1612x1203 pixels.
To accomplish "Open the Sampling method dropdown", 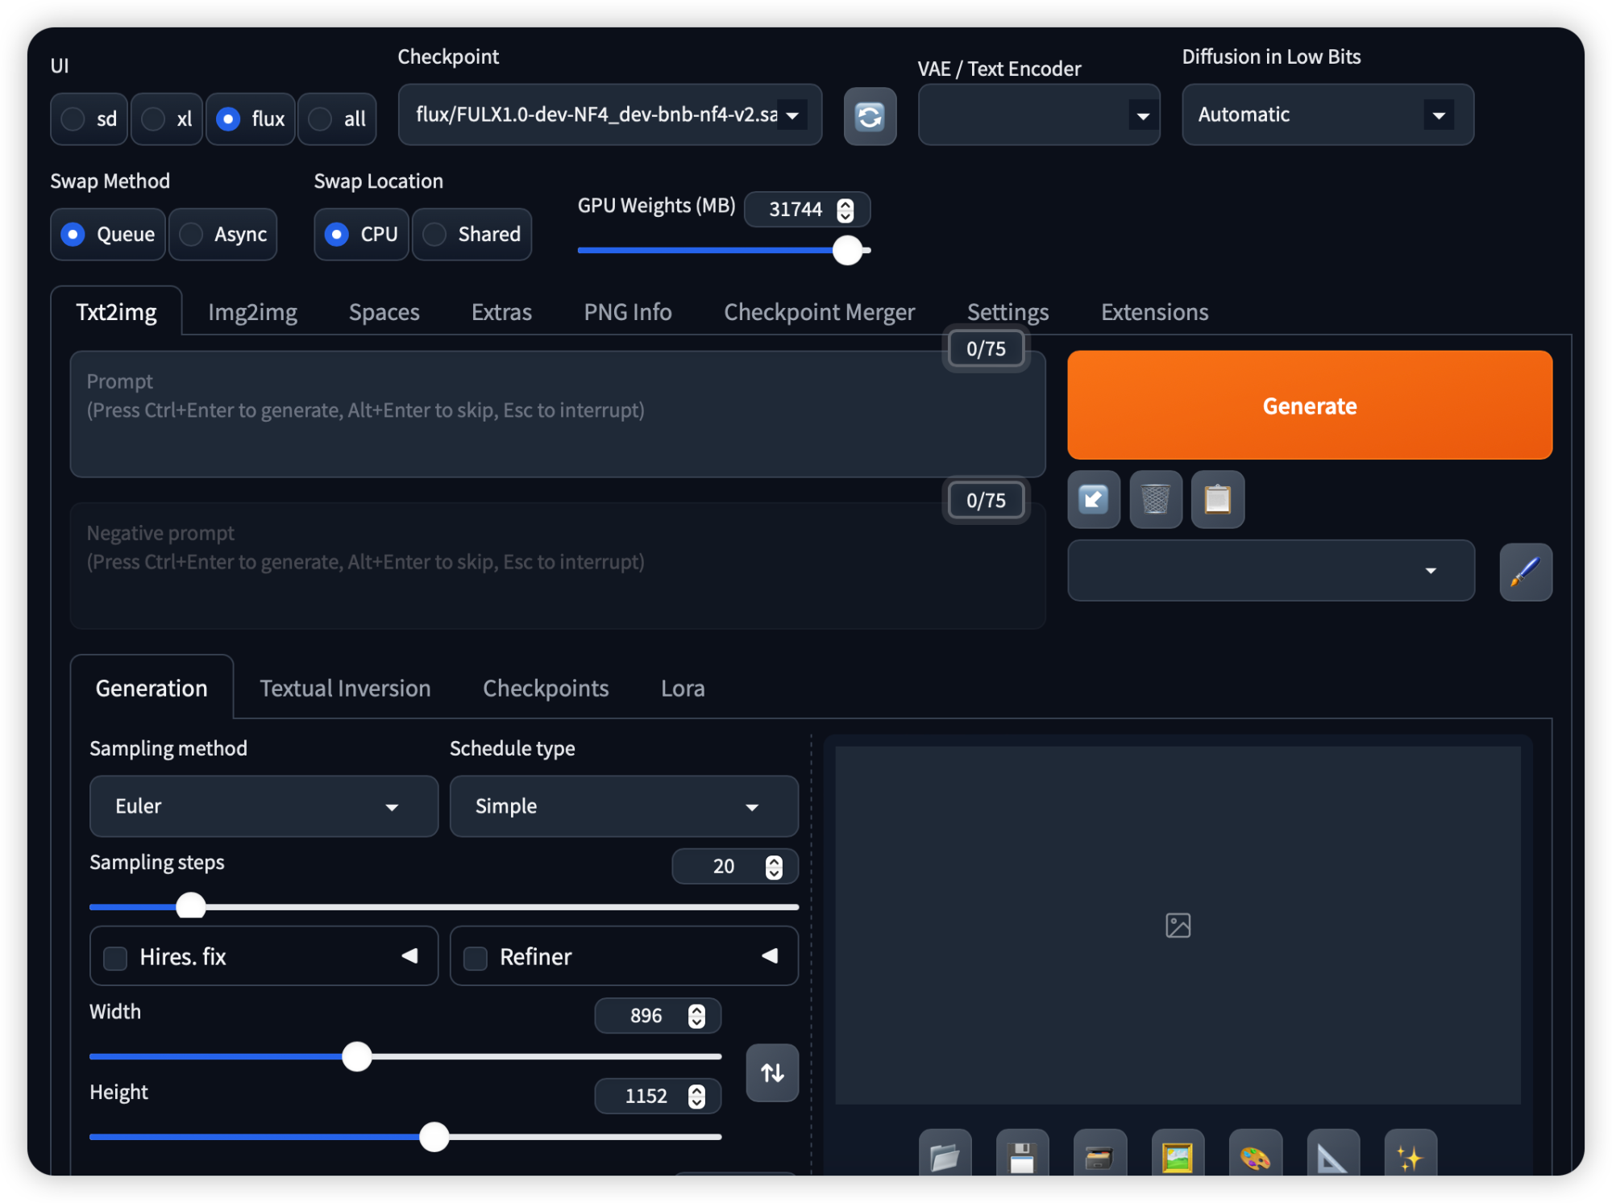I will (264, 806).
